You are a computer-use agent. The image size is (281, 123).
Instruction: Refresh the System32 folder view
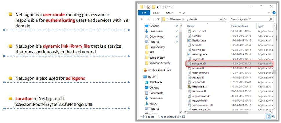[x=225, y=19]
